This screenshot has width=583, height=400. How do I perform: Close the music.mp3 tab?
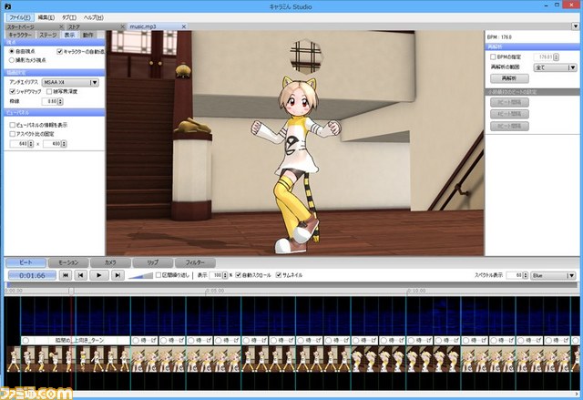(184, 26)
